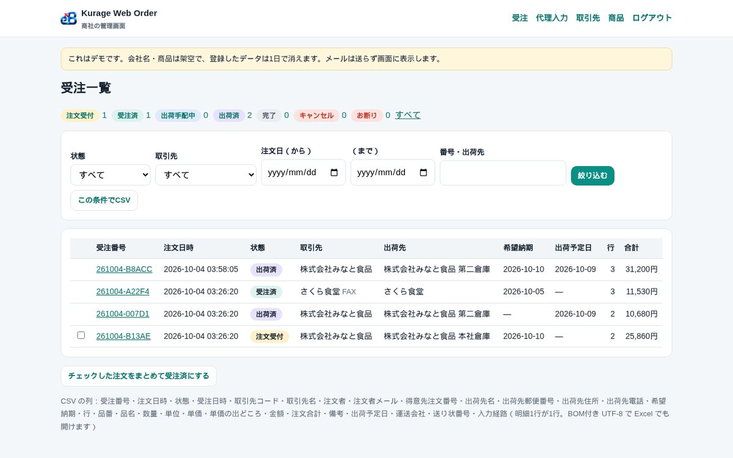Viewport: 733px width, 458px height.
Task: Click the 受注番号 column header
Action: (111, 248)
